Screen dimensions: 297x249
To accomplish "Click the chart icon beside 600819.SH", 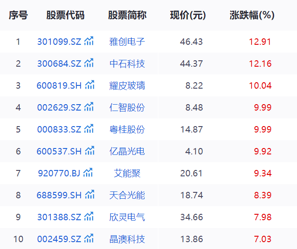I will (x=90, y=85).
